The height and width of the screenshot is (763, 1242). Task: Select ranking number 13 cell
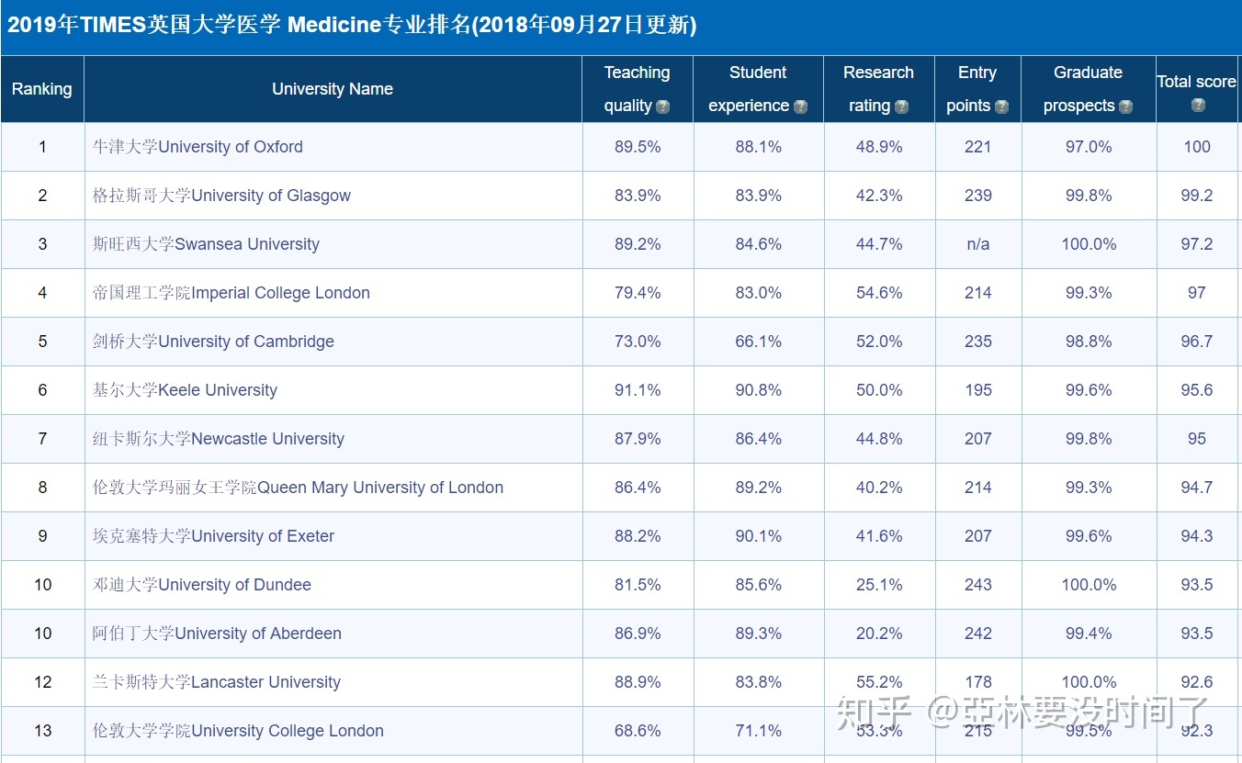tap(42, 731)
